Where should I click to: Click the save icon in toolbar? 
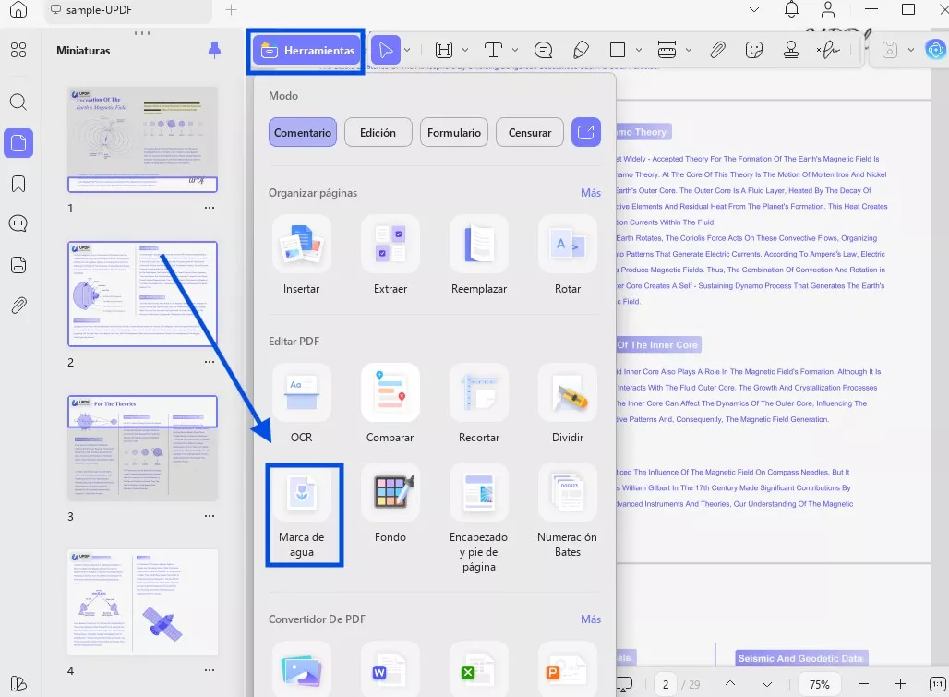click(889, 50)
